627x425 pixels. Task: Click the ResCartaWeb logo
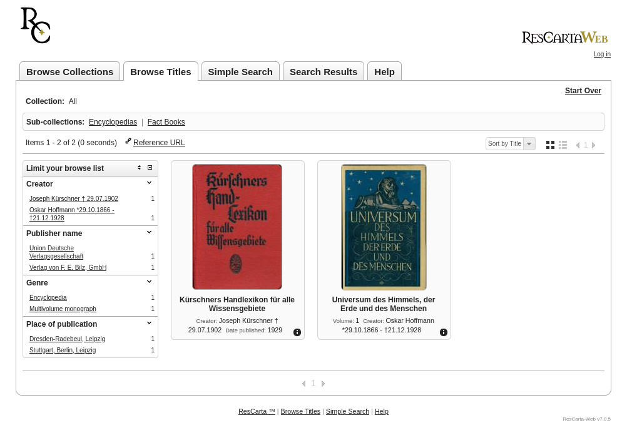[564, 38]
